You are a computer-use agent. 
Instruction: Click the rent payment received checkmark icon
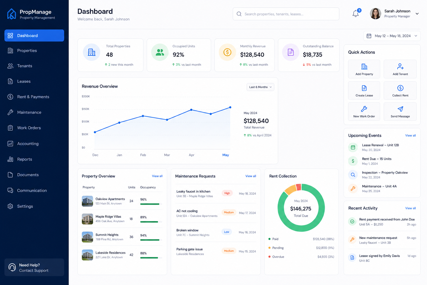tap(352, 222)
